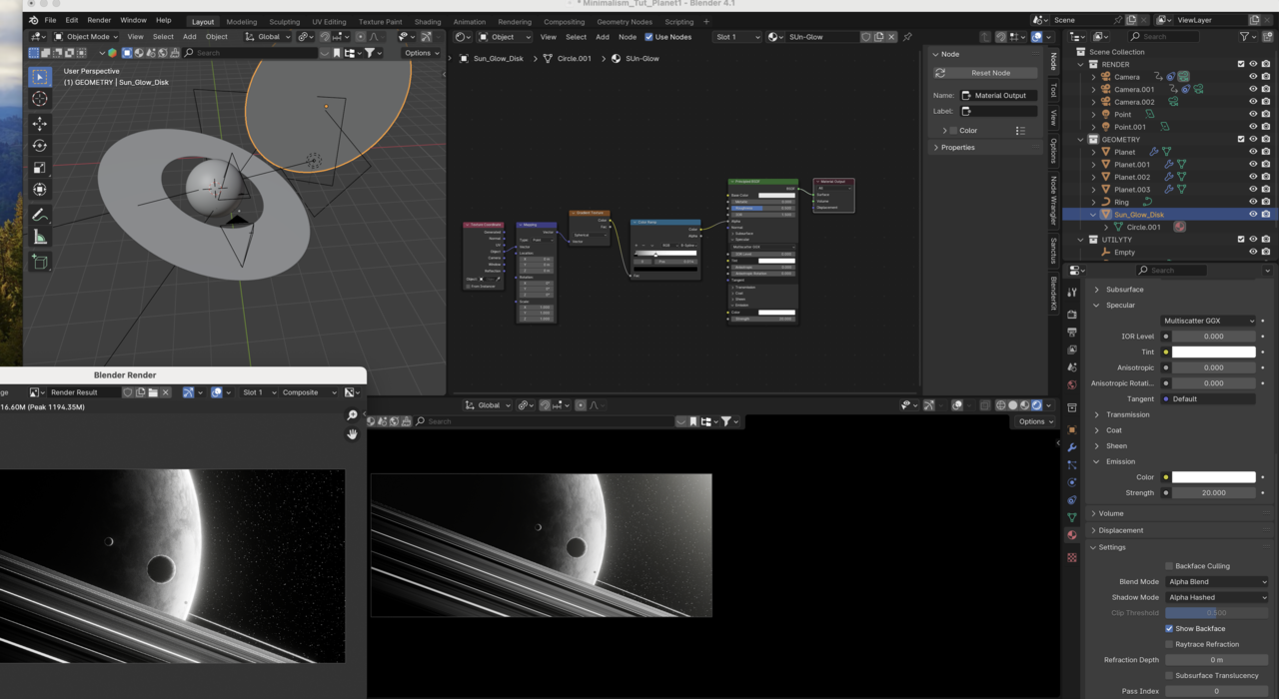The image size is (1279, 699).
Task: Choose the Annotate pencil tool
Action: click(40, 215)
